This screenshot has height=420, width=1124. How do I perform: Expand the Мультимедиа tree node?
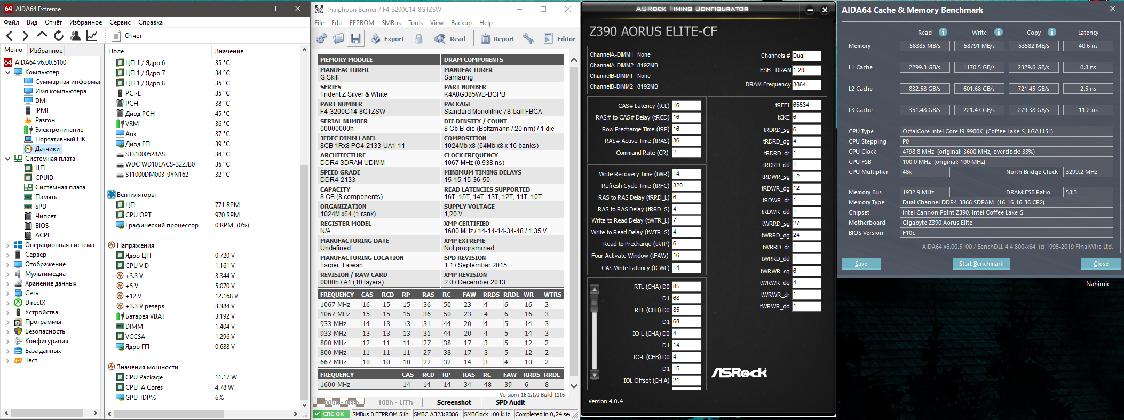click(x=7, y=274)
